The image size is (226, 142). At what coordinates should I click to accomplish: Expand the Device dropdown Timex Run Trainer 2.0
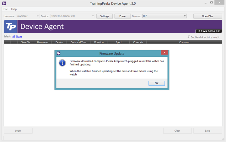(93, 16)
